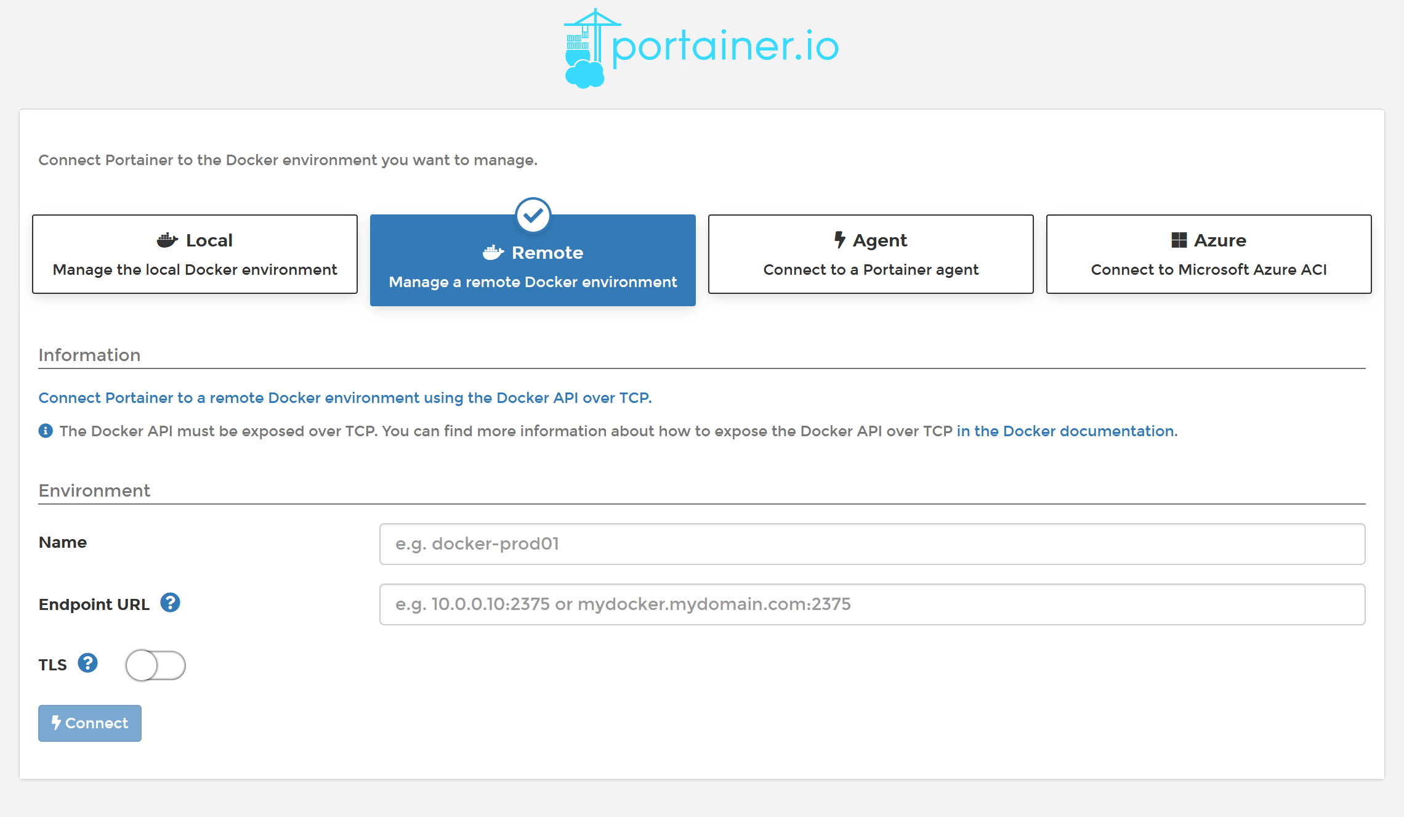The height and width of the screenshot is (817, 1404).
Task: Select the Azure environment option
Action: click(x=1209, y=254)
